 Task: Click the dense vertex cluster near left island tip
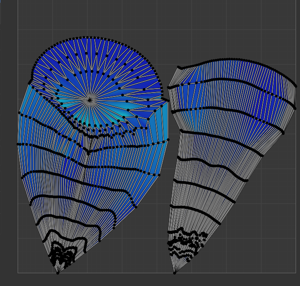(x=60, y=255)
